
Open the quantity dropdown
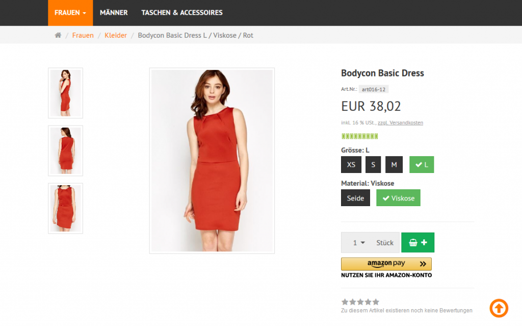(x=359, y=243)
